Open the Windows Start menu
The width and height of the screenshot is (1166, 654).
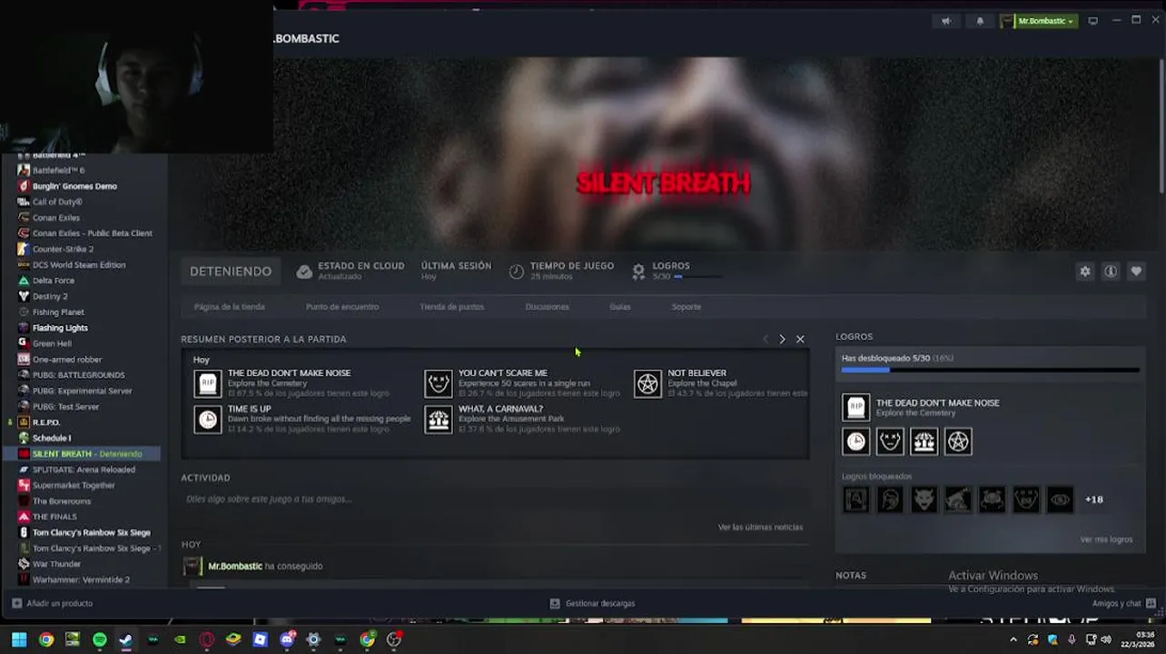tap(19, 639)
